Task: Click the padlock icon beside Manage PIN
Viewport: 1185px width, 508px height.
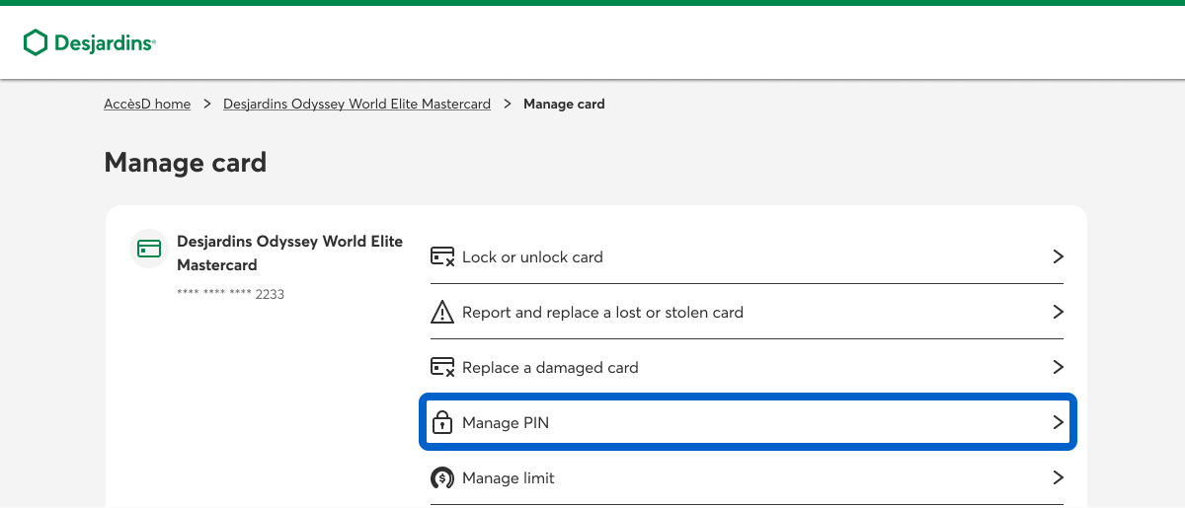Action: 442,423
